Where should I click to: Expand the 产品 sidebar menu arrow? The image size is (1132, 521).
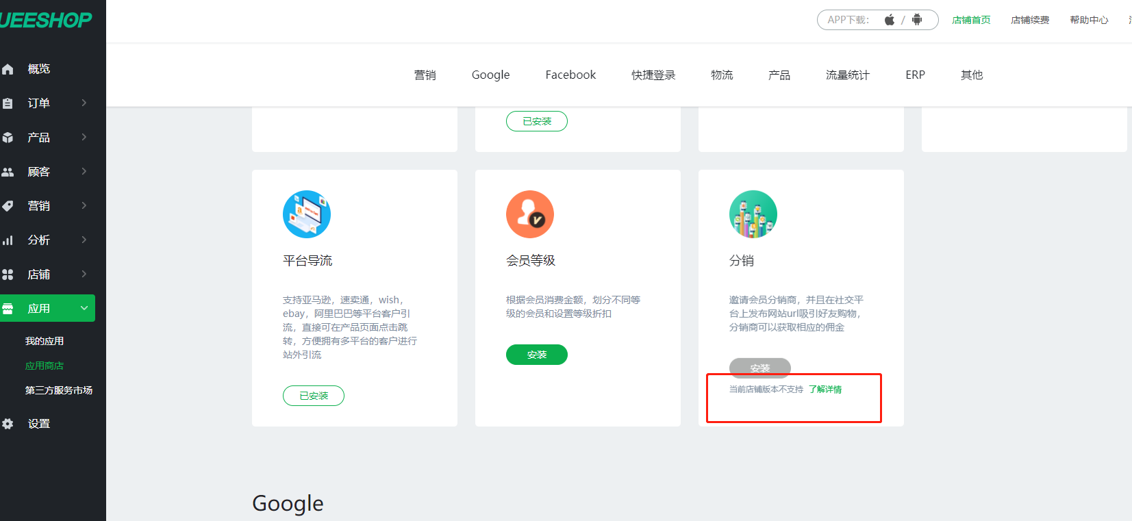pyautogui.click(x=84, y=137)
